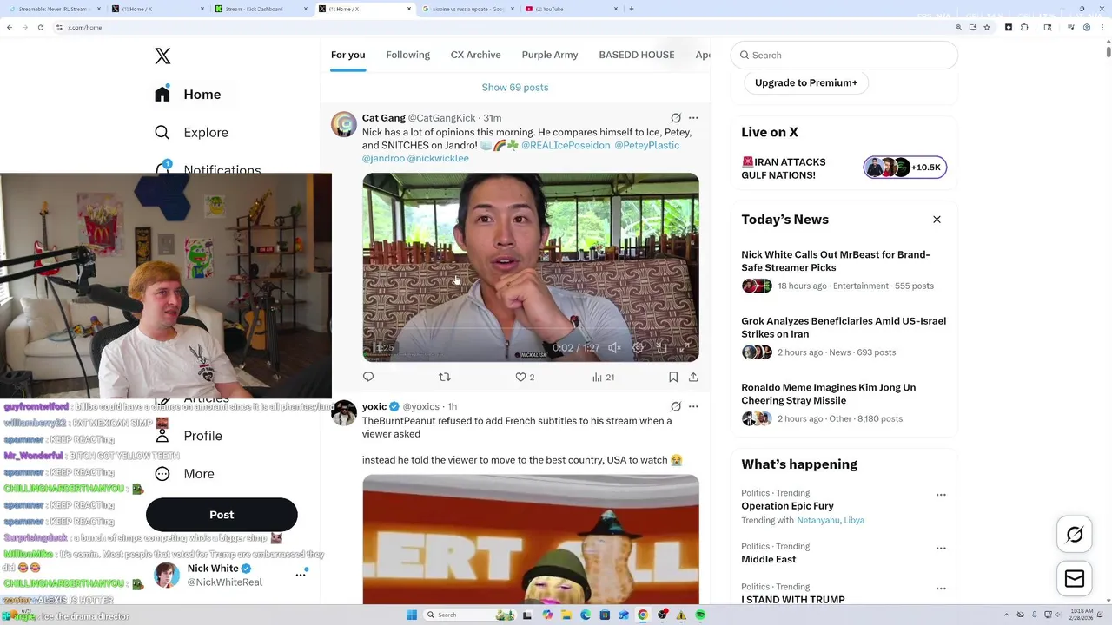Click the +10.5K live listeners badge
Viewport: 1112px width, 625px height.
pos(905,168)
